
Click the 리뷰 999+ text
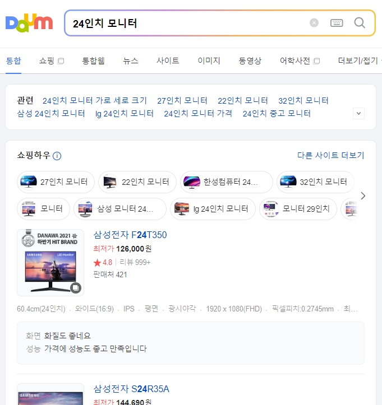[135, 262]
